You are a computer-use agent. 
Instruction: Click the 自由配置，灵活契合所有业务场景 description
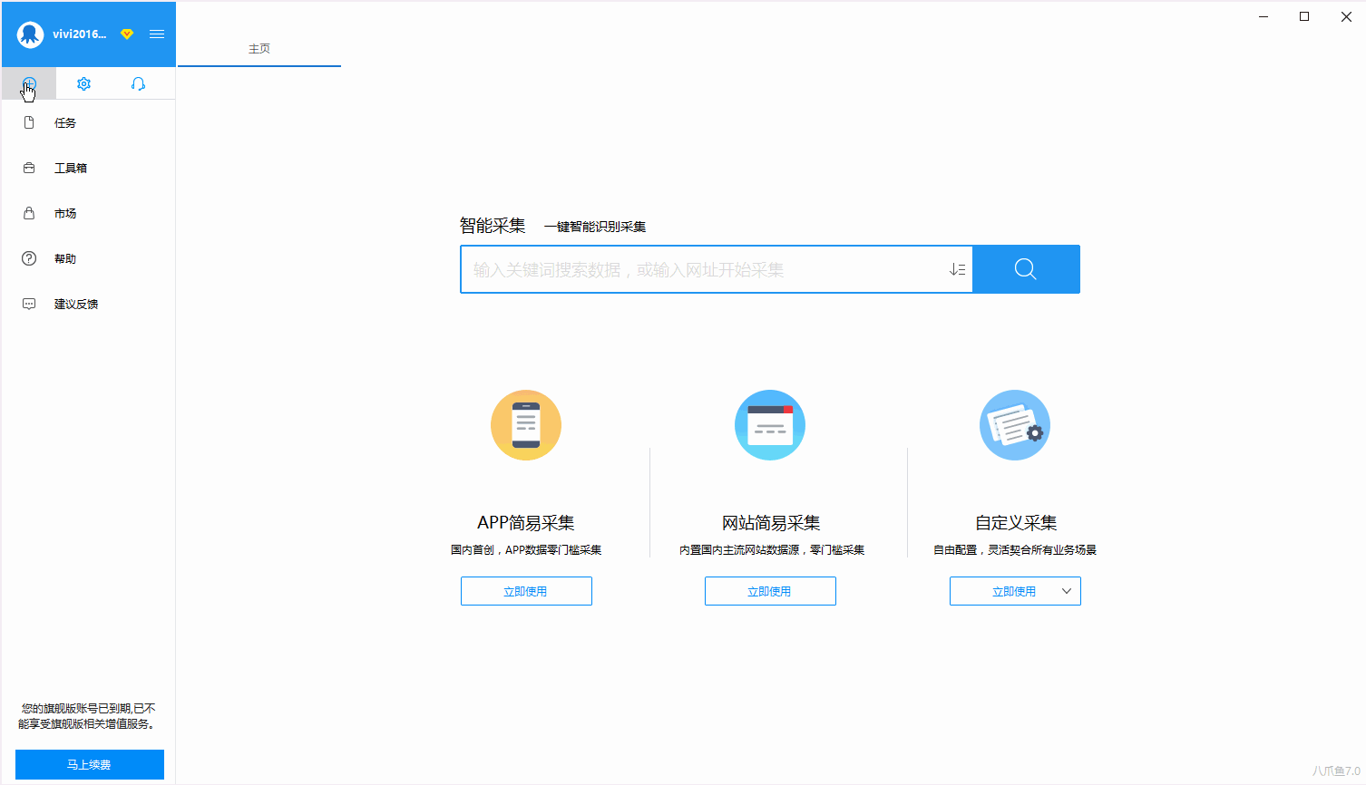[1015, 550]
